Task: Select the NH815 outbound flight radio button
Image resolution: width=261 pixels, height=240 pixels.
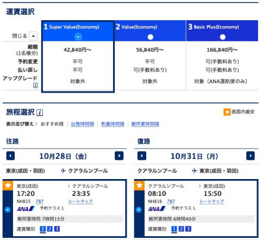Action: [x=8, y=210]
